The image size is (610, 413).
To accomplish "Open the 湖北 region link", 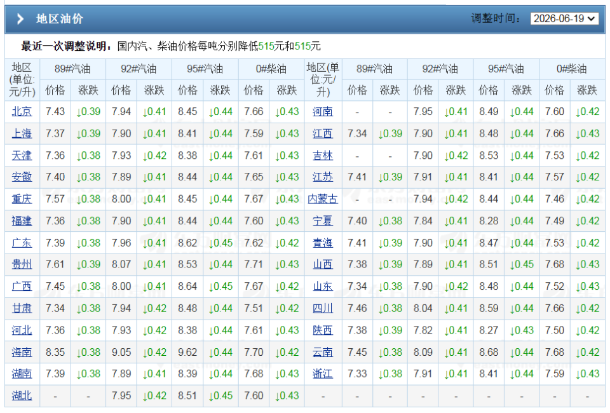I will [22, 396].
